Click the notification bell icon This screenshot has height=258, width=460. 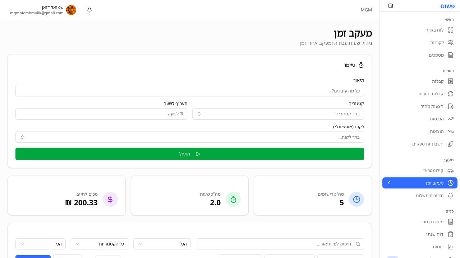tap(89, 10)
